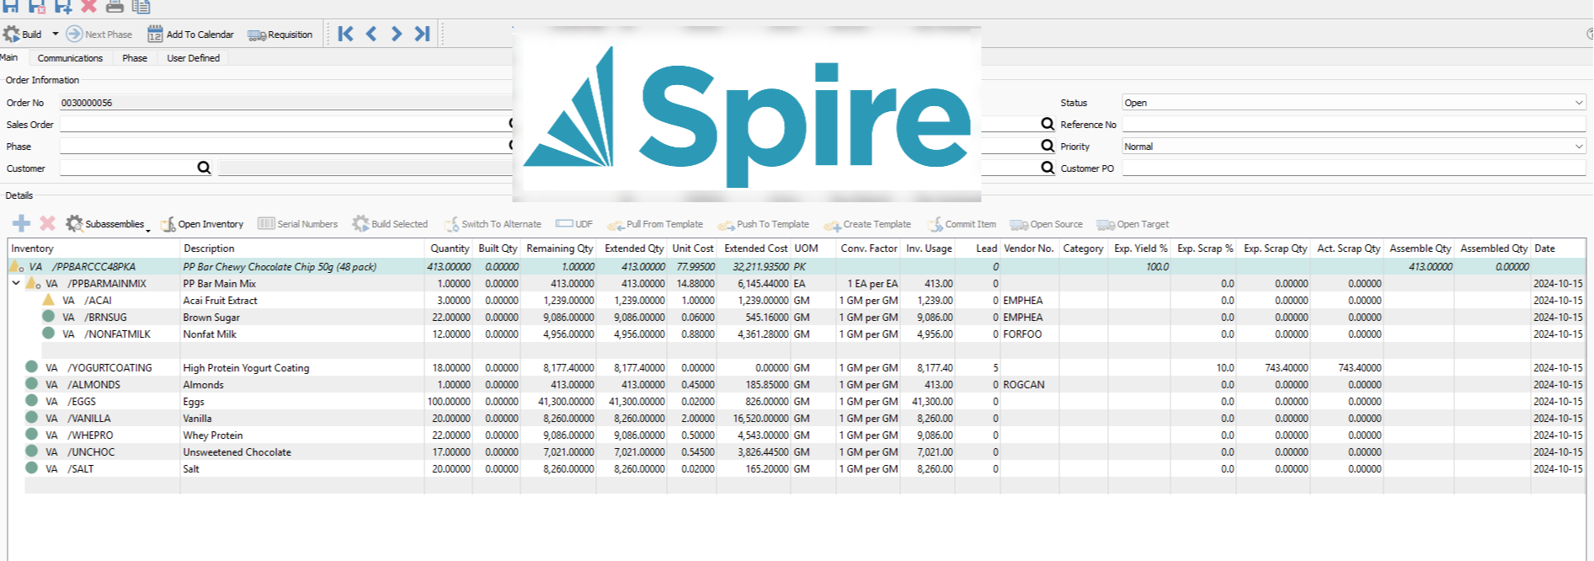Screen dimensions: 1594x561
Task: Click magnifier icon beside Priority label
Action: 1048,146
